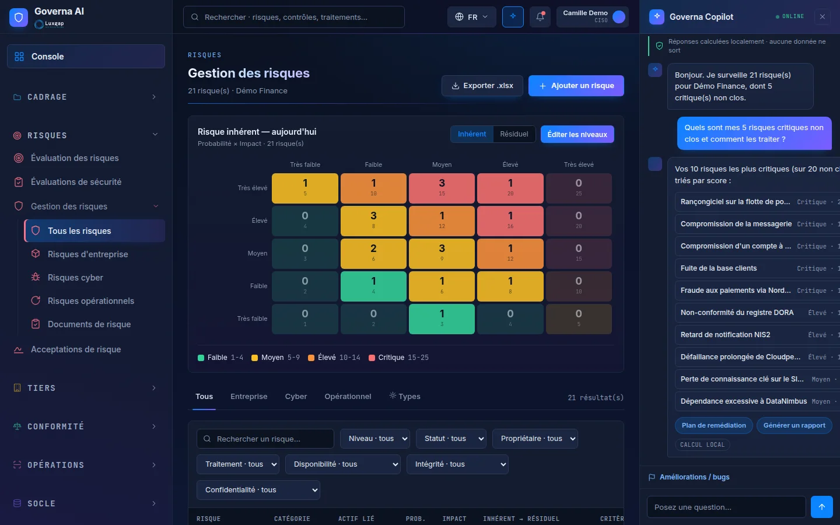Screen dimensions: 840x525
Task: Click Plan de remédiation button
Action: coord(714,425)
